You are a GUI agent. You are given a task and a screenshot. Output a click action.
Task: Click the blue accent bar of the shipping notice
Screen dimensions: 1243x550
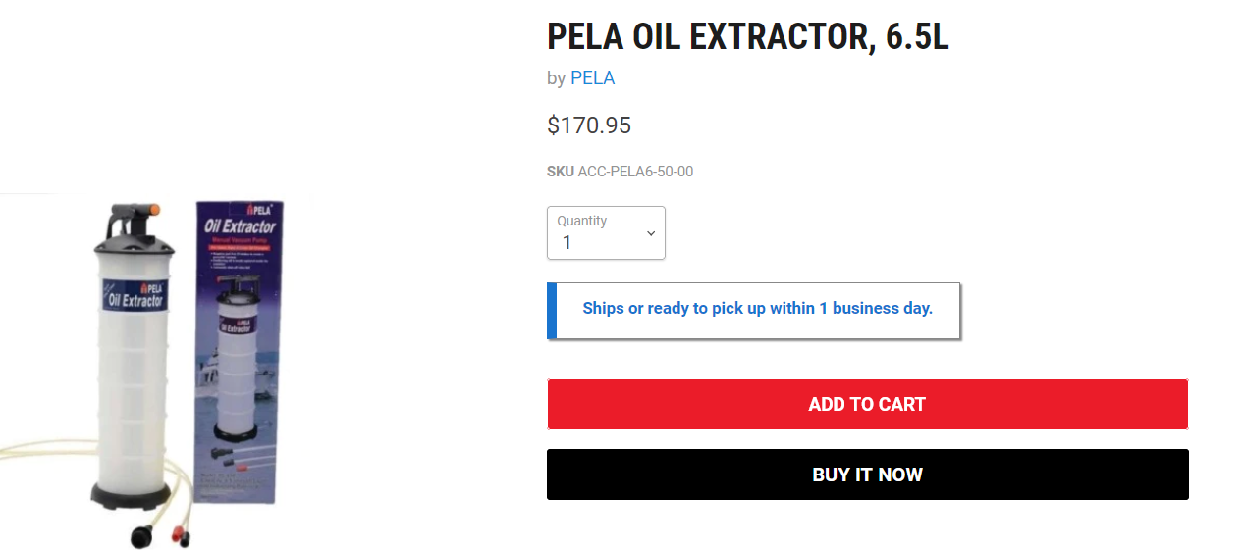(552, 311)
